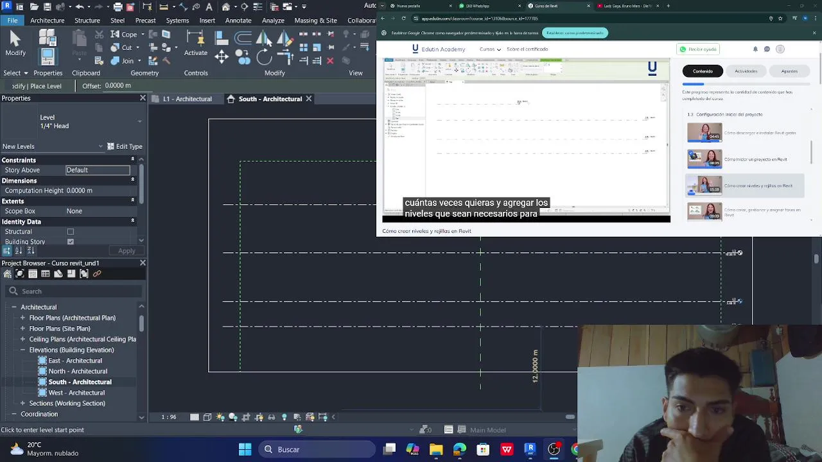822x462 pixels.
Task: Click the 1 : 96 view scale control
Action: tap(168, 417)
